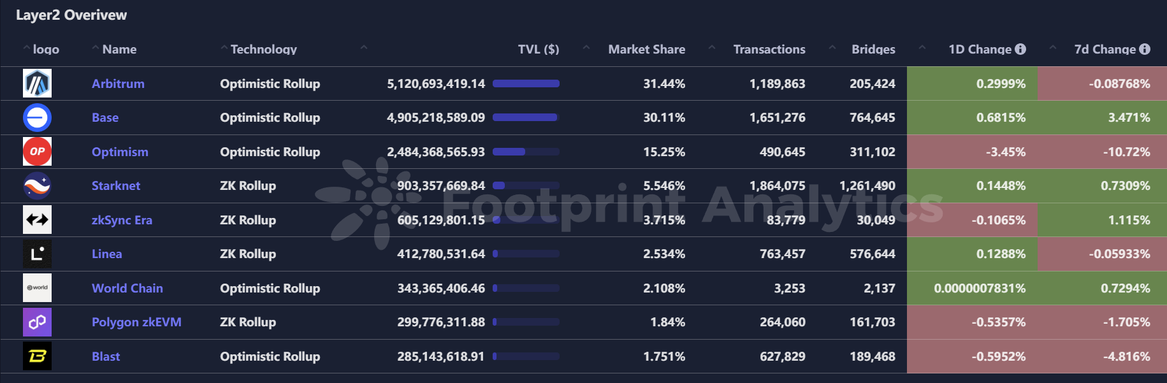Click the info icon beside 7d Change
The width and height of the screenshot is (1167, 383).
[1145, 49]
